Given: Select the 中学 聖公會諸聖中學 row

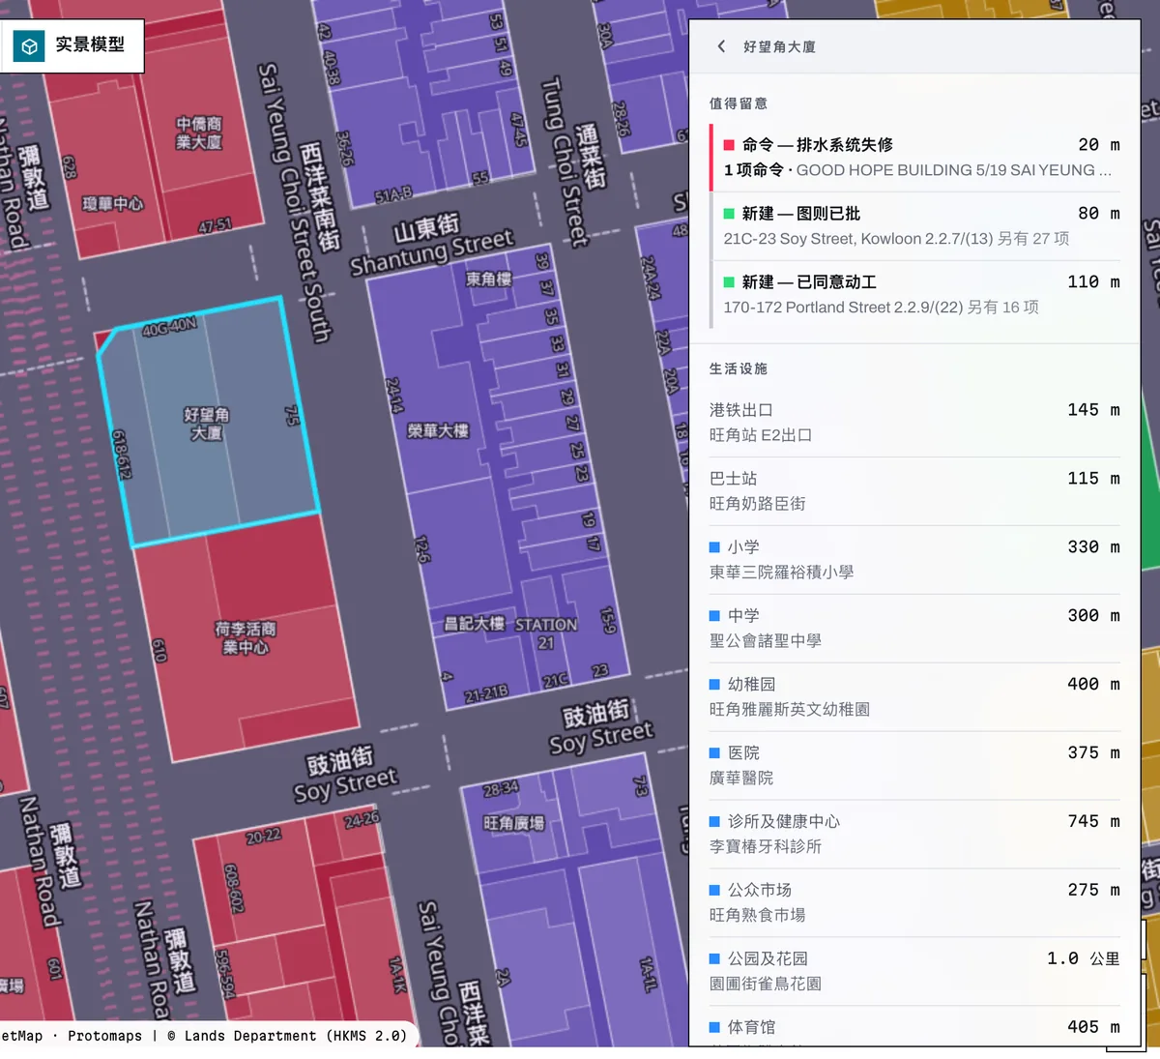Looking at the screenshot, I should (914, 629).
